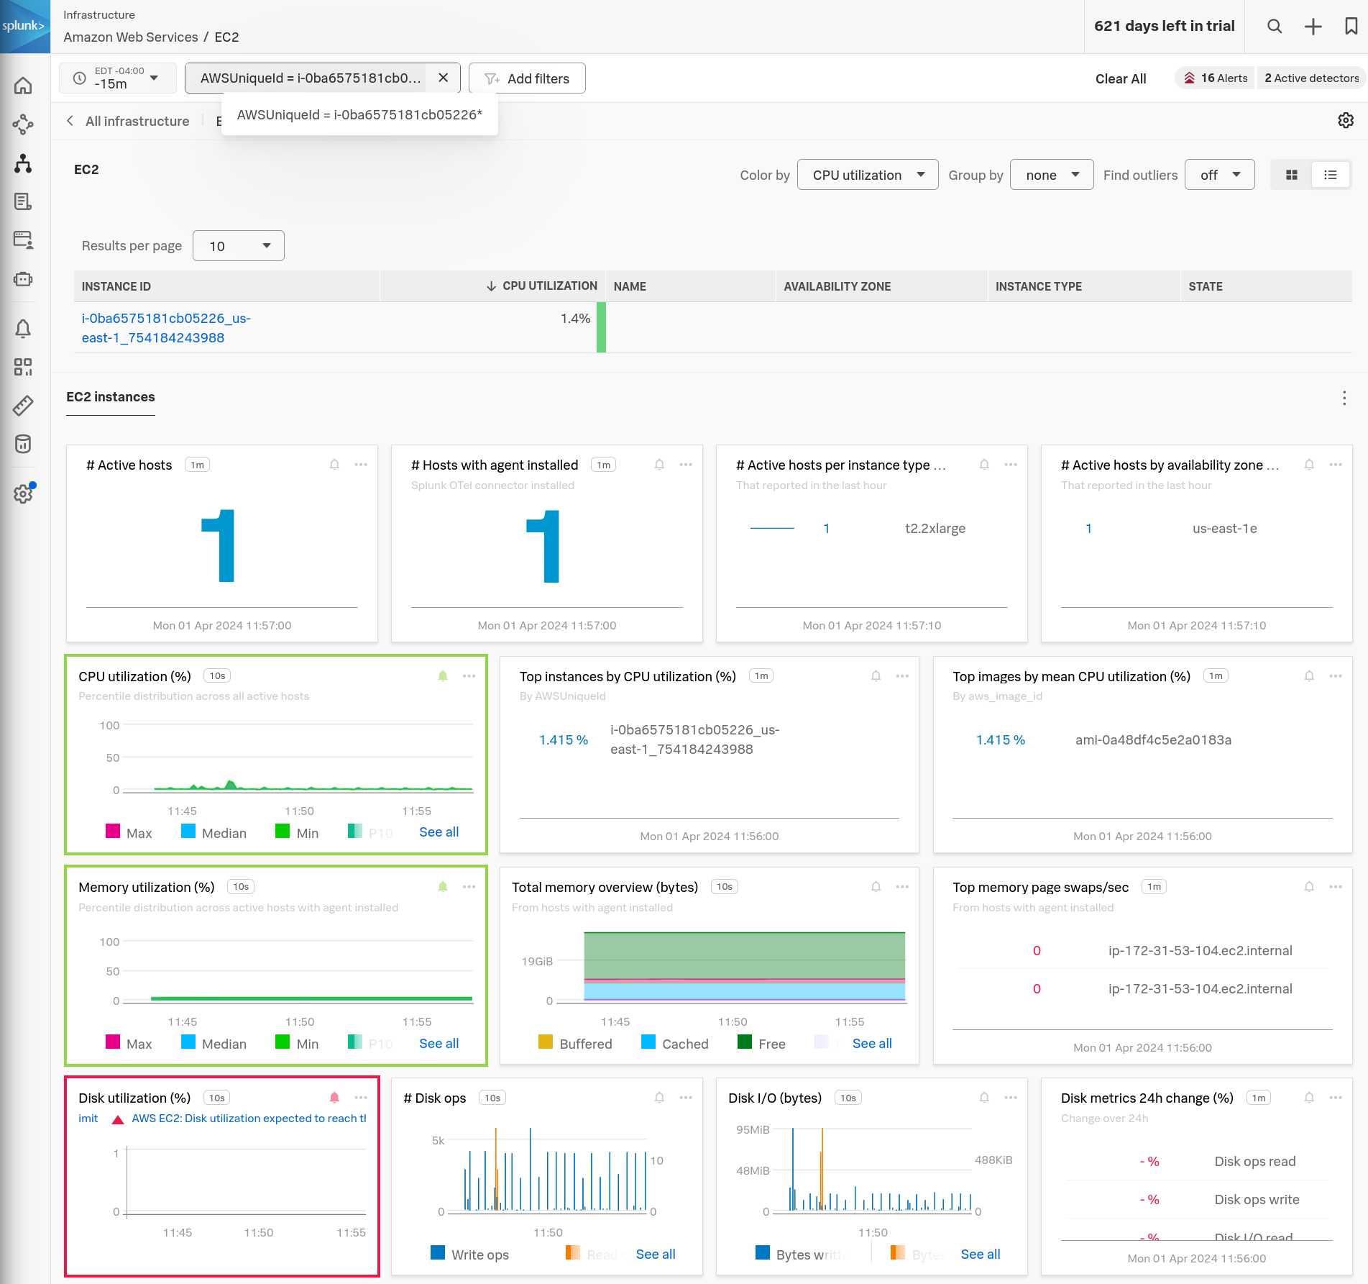Click the EC2 breadcrumb
1368x1284 pixels.
(227, 37)
